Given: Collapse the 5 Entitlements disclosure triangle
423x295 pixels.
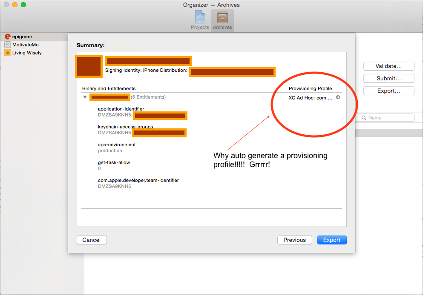Looking at the screenshot, I should point(85,97).
